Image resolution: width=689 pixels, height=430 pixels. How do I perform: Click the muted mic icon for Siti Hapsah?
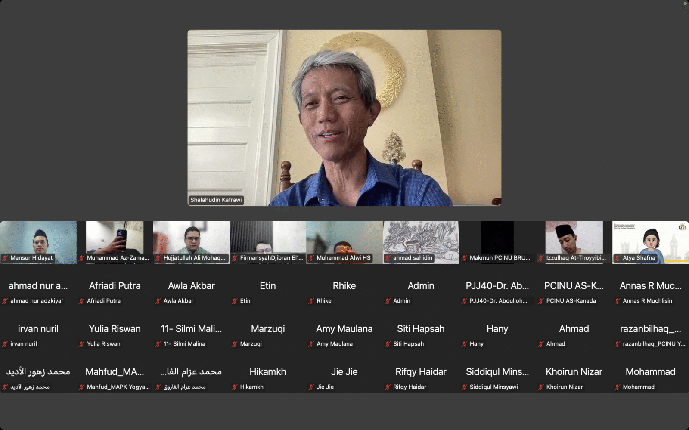click(x=388, y=344)
